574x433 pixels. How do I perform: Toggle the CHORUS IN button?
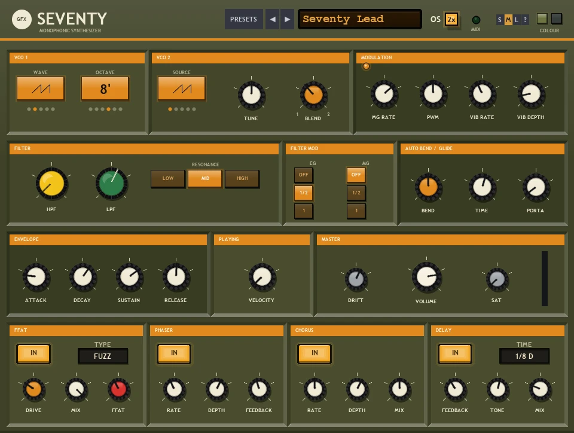tap(315, 353)
